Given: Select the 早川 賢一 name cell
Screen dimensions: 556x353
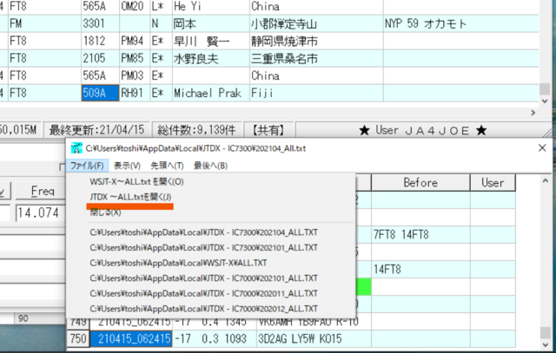Looking at the screenshot, I should coord(210,41).
